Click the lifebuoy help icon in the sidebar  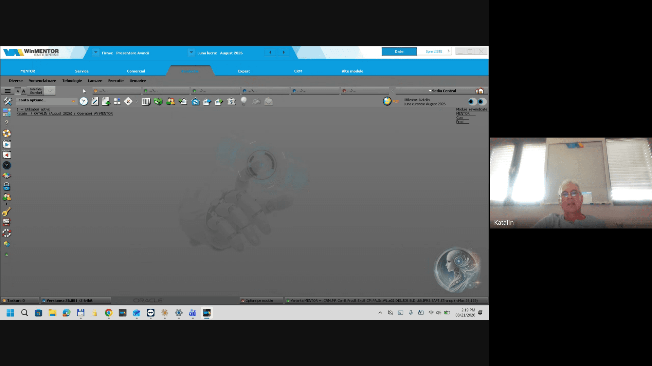[x=6, y=134]
